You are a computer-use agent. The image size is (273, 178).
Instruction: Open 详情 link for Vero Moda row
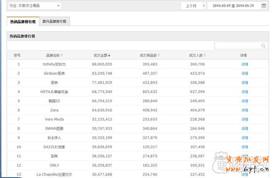[244, 120]
